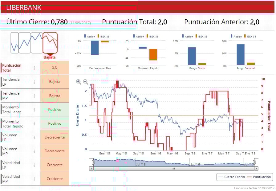Open the info icon beside Tendencia LP
The image size is (276, 191).
pyautogui.click(x=34, y=82)
